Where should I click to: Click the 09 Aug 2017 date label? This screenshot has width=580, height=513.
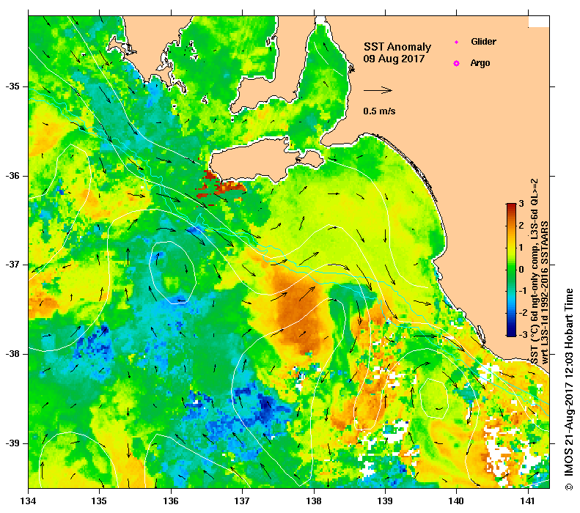[394, 59]
